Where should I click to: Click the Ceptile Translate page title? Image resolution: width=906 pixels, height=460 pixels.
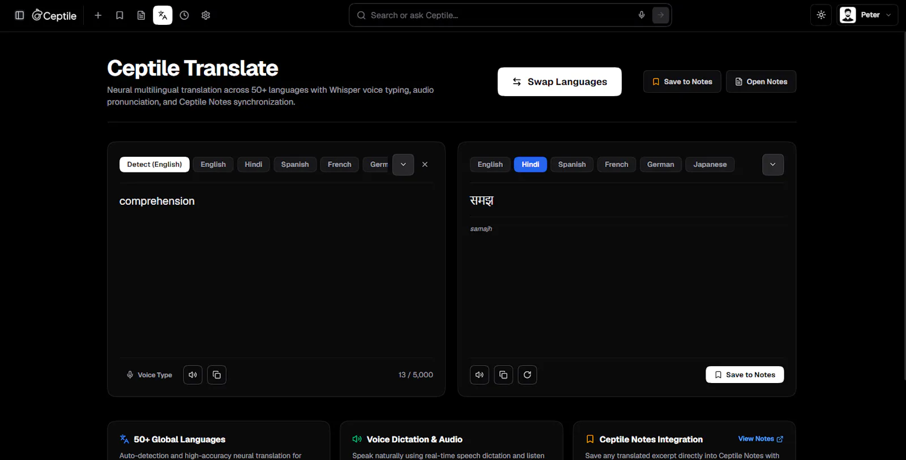point(193,68)
